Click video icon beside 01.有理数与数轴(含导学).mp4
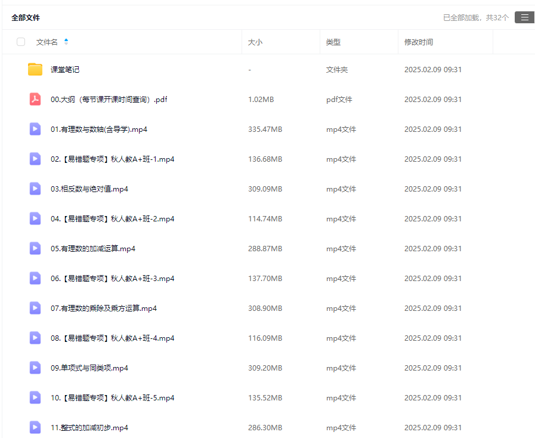This screenshot has width=535, height=438. pos(35,129)
